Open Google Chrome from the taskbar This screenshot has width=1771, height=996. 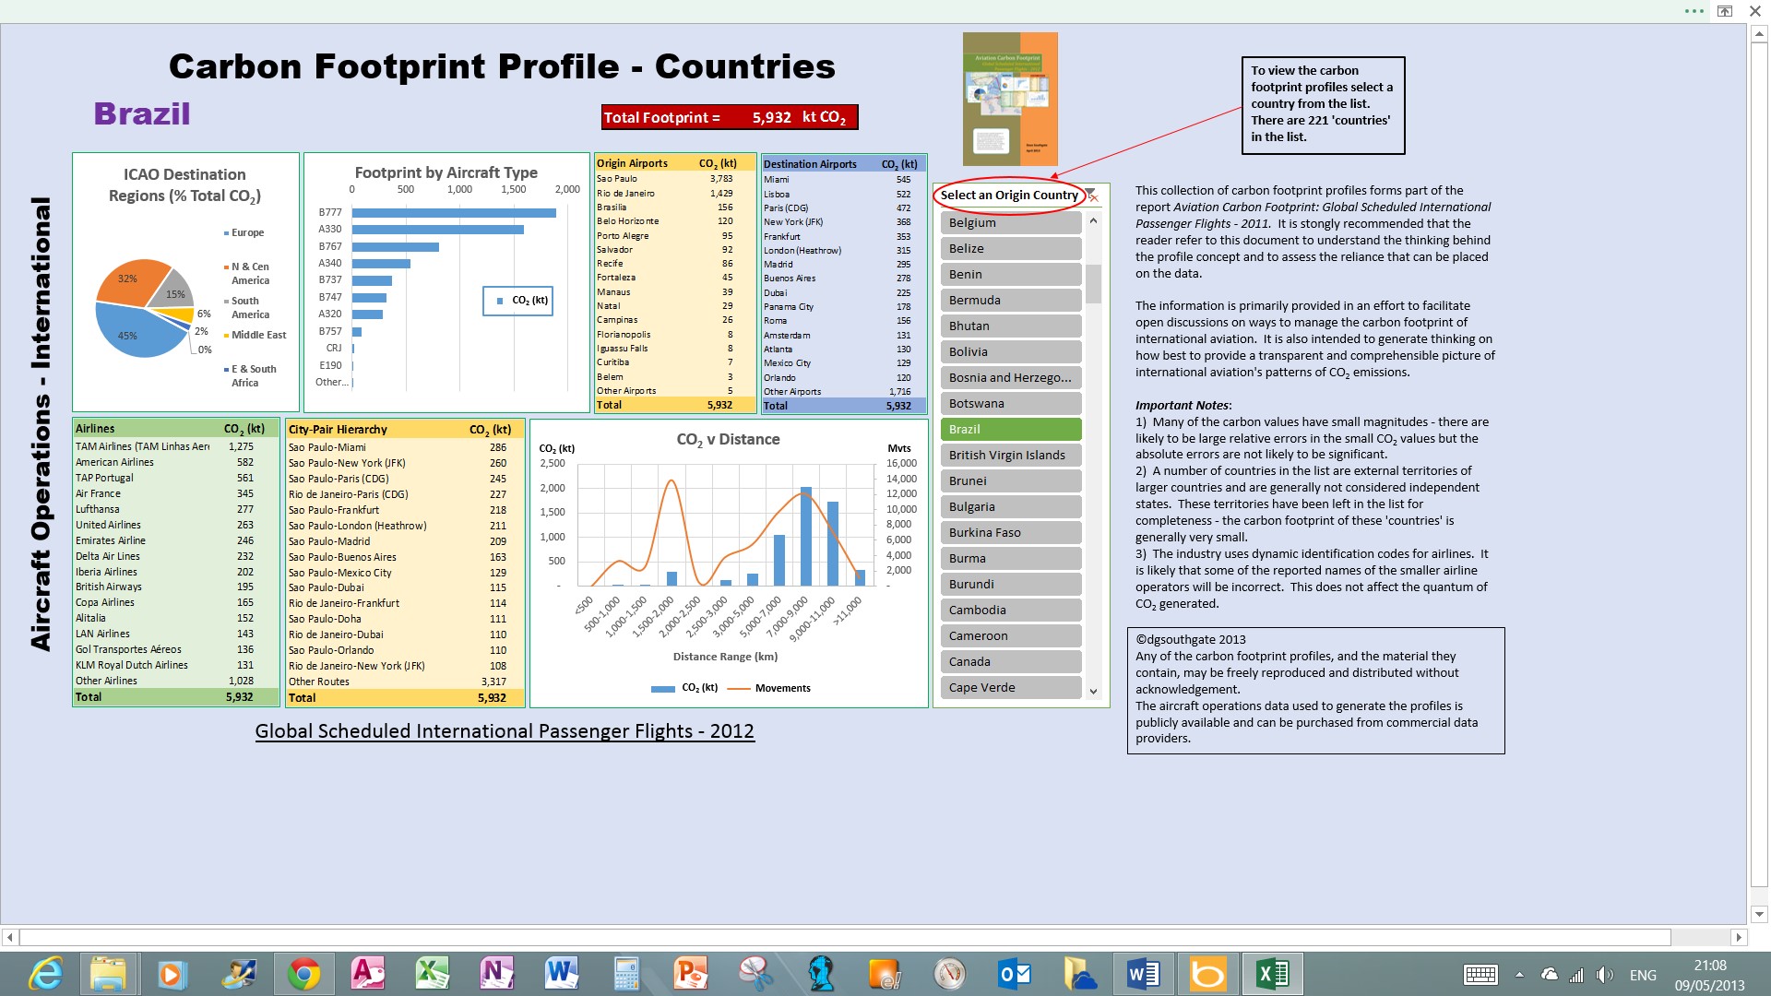coord(303,974)
